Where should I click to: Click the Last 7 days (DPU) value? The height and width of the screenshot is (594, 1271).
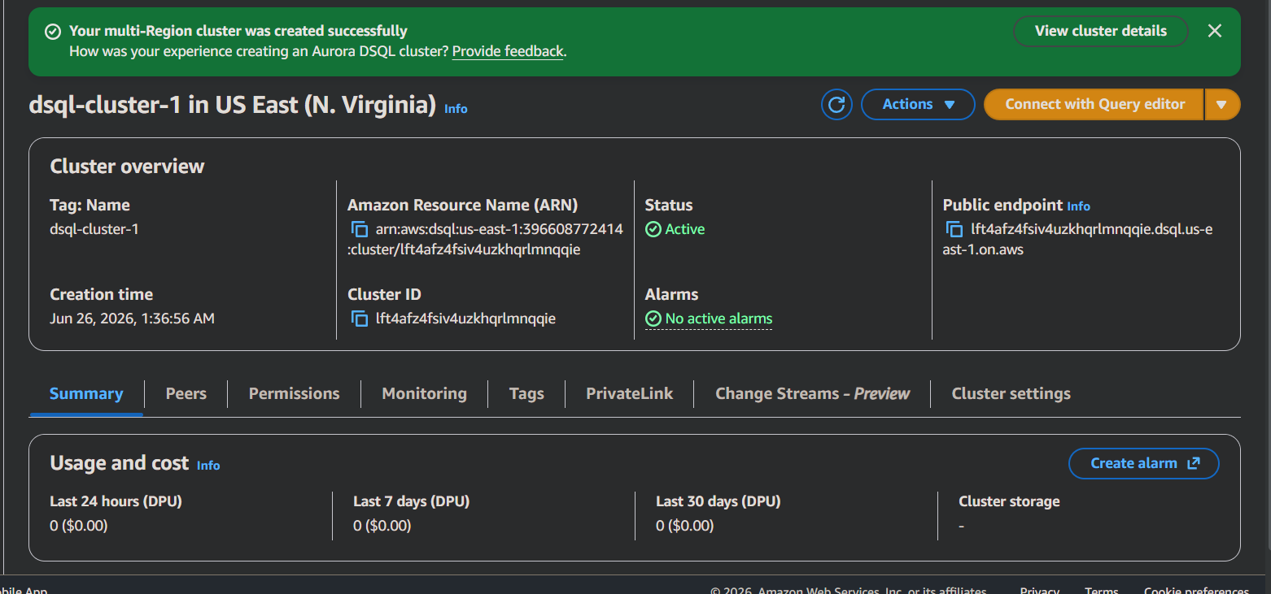pos(382,526)
